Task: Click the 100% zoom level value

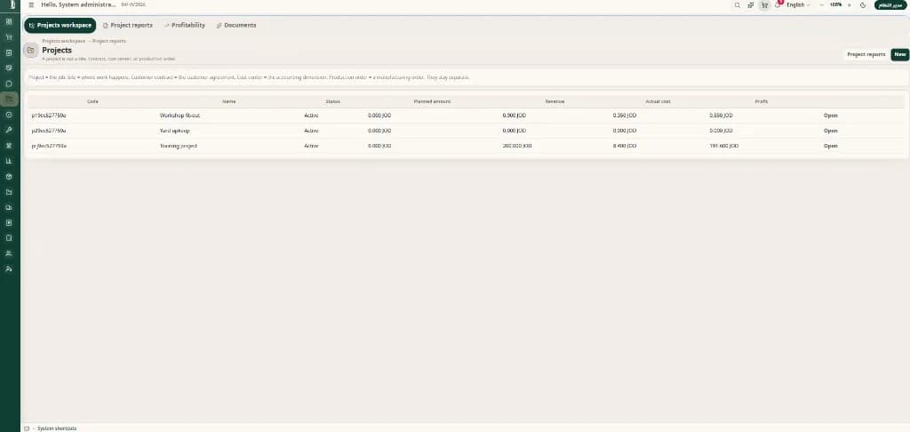Action: tap(835, 4)
